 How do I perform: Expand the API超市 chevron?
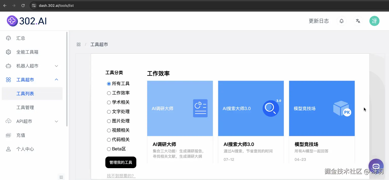[x=56, y=122]
